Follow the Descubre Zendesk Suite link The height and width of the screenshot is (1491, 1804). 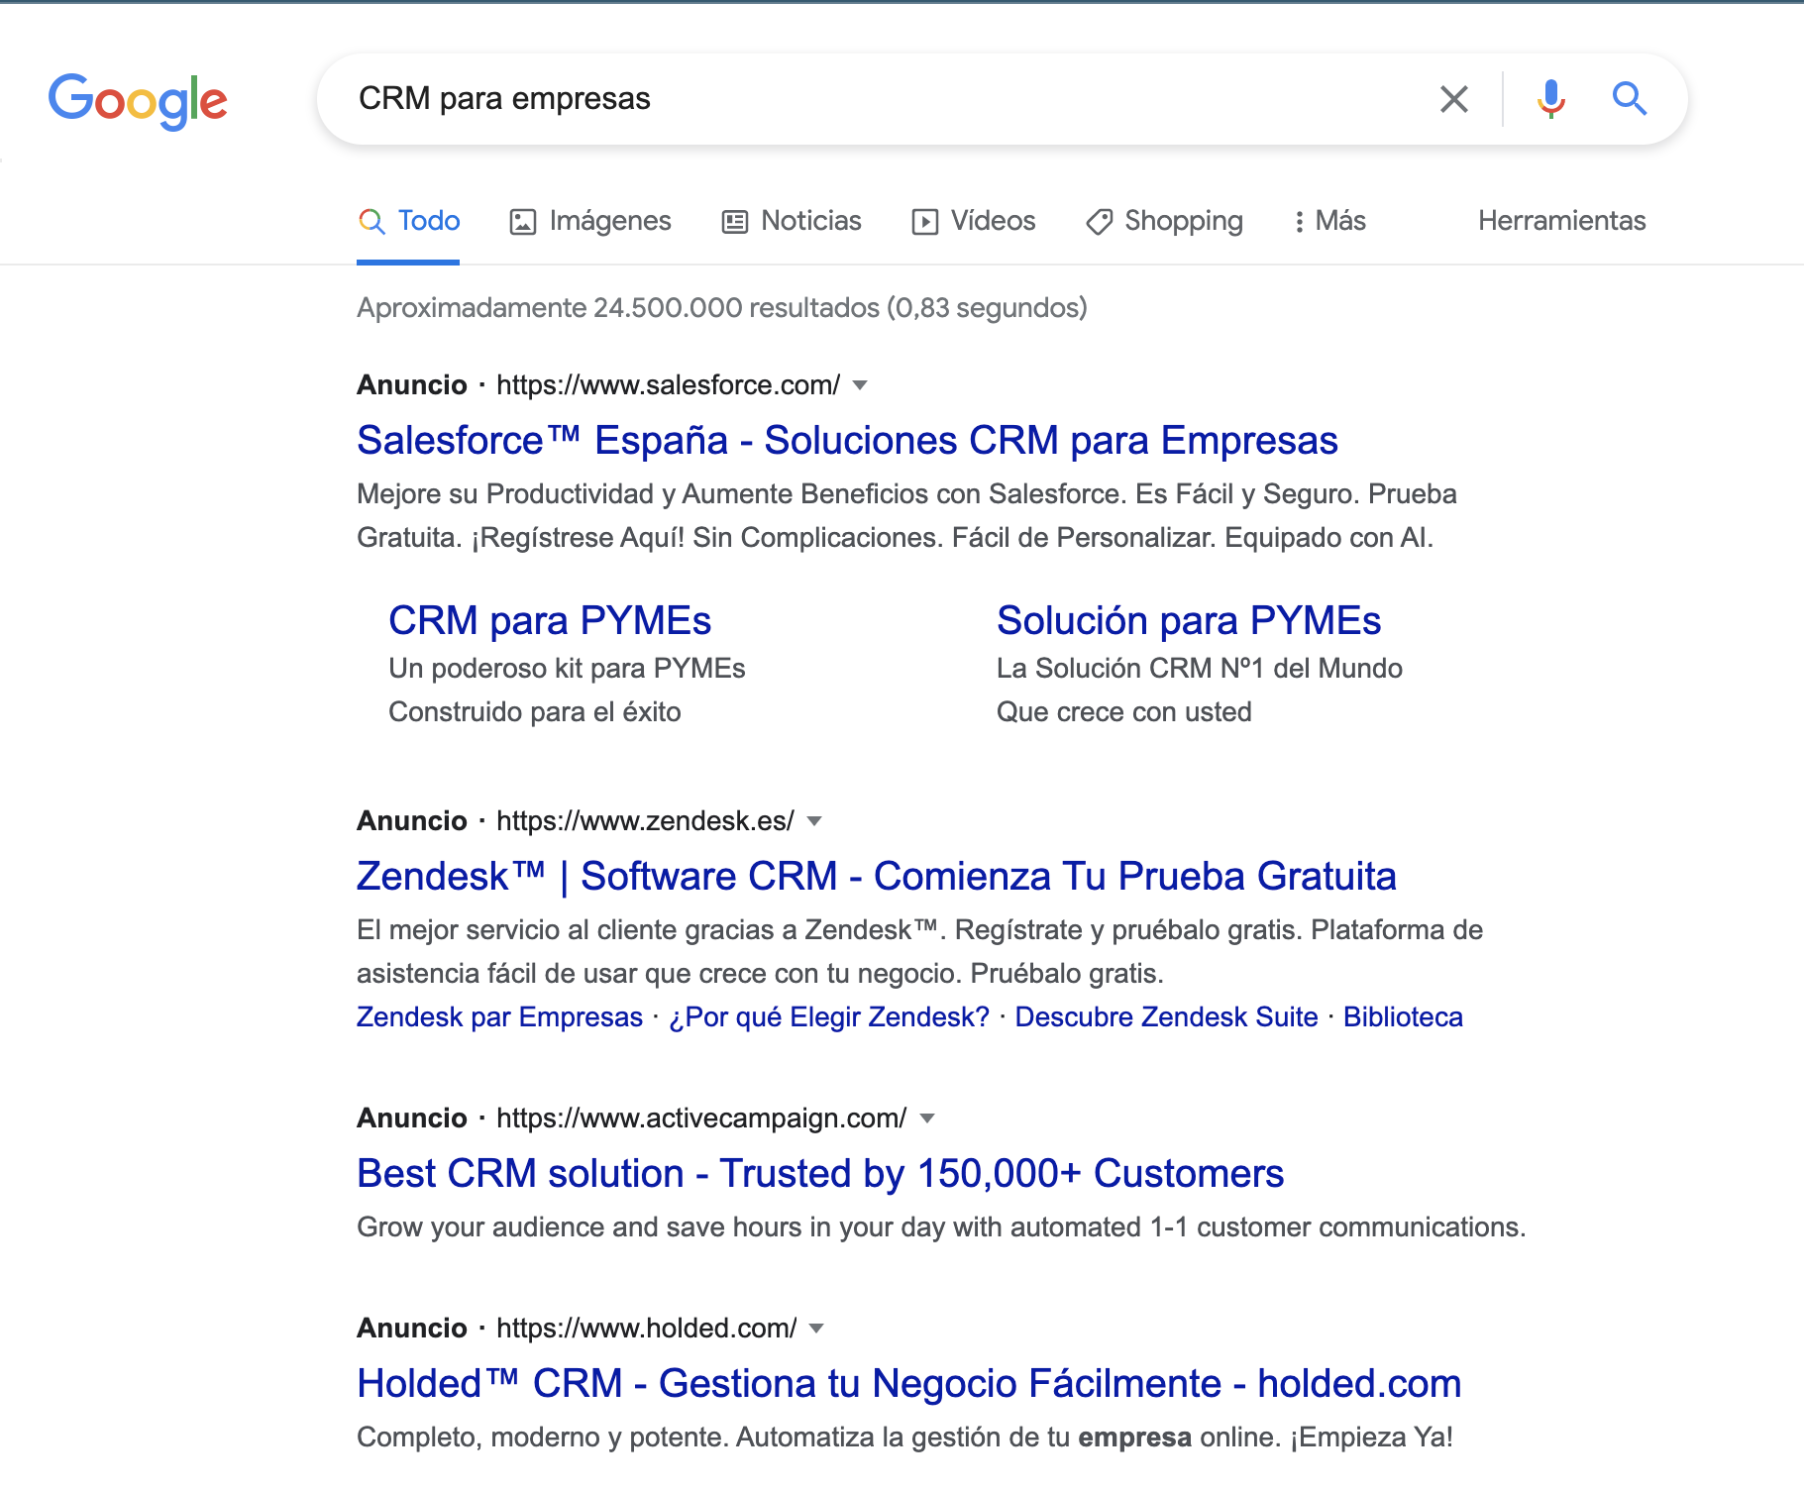pos(1166,1017)
